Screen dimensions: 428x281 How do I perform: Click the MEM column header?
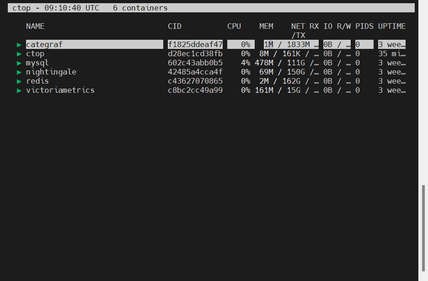(266, 26)
